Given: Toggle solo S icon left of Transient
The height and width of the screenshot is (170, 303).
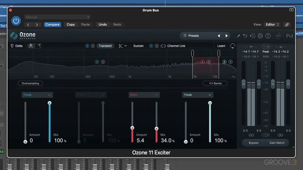Looking at the screenshot, I should [93, 46].
